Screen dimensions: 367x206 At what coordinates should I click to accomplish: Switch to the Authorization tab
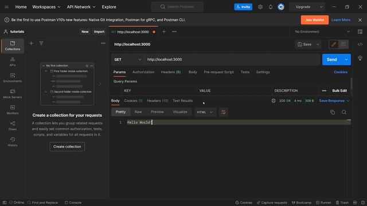tap(143, 72)
